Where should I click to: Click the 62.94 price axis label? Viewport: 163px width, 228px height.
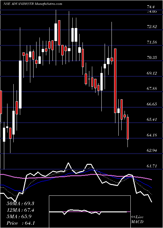tap(152, 150)
